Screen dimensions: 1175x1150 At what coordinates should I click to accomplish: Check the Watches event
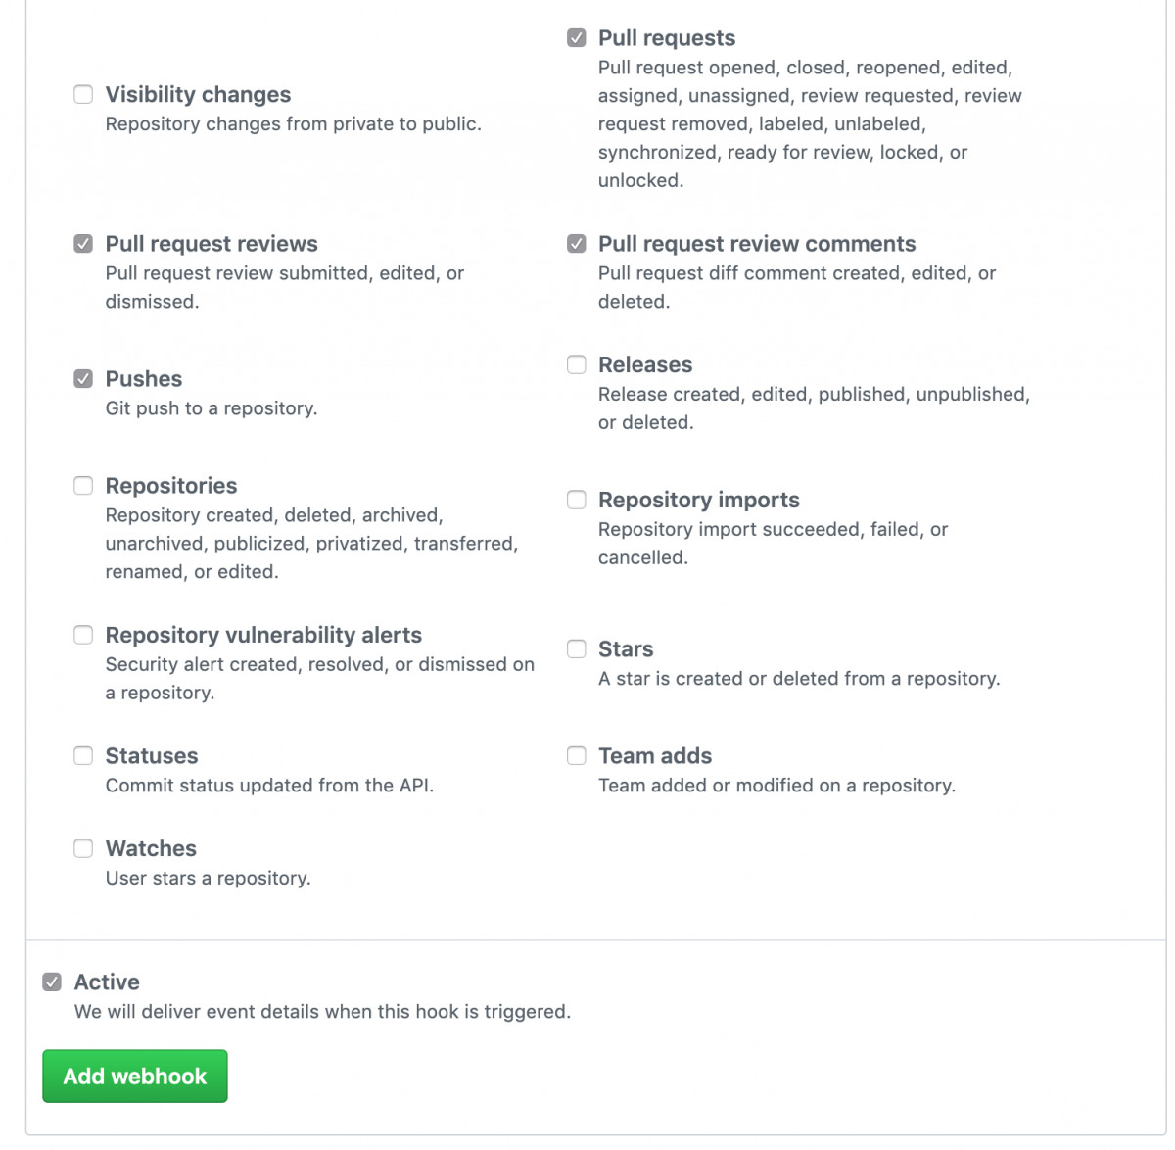click(83, 848)
